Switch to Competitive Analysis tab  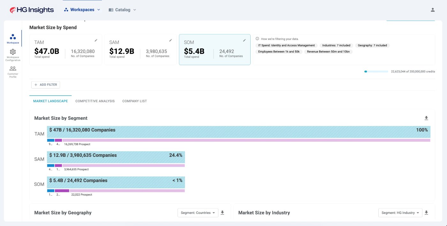pyautogui.click(x=95, y=101)
